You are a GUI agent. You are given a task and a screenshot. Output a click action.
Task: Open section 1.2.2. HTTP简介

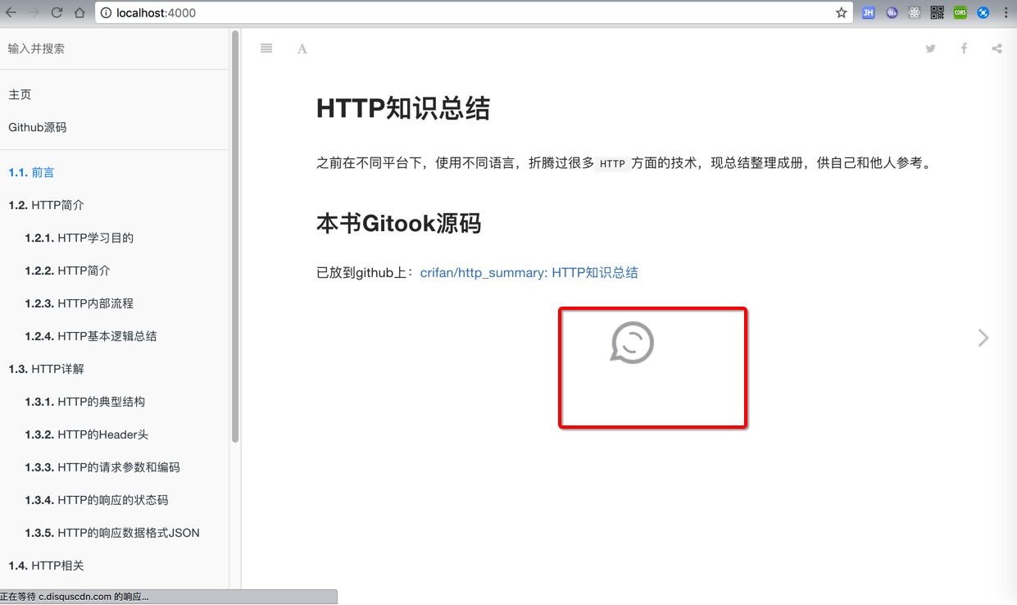(x=67, y=271)
